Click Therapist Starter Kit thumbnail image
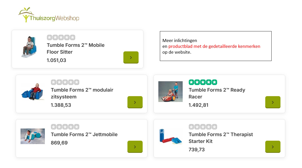The image size is (302, 168). click(x=170, y=136)
